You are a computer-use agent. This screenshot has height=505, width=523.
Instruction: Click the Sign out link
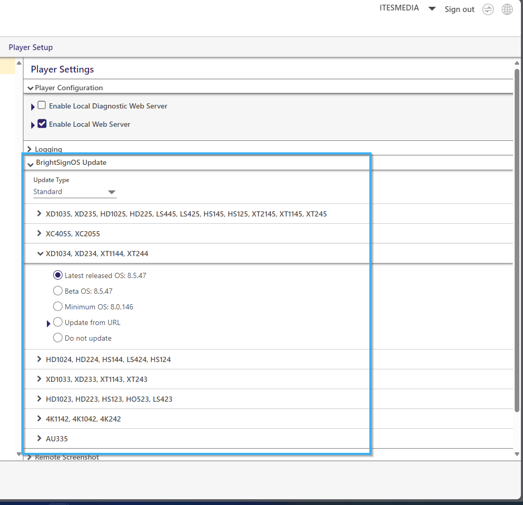pos(459,9)
